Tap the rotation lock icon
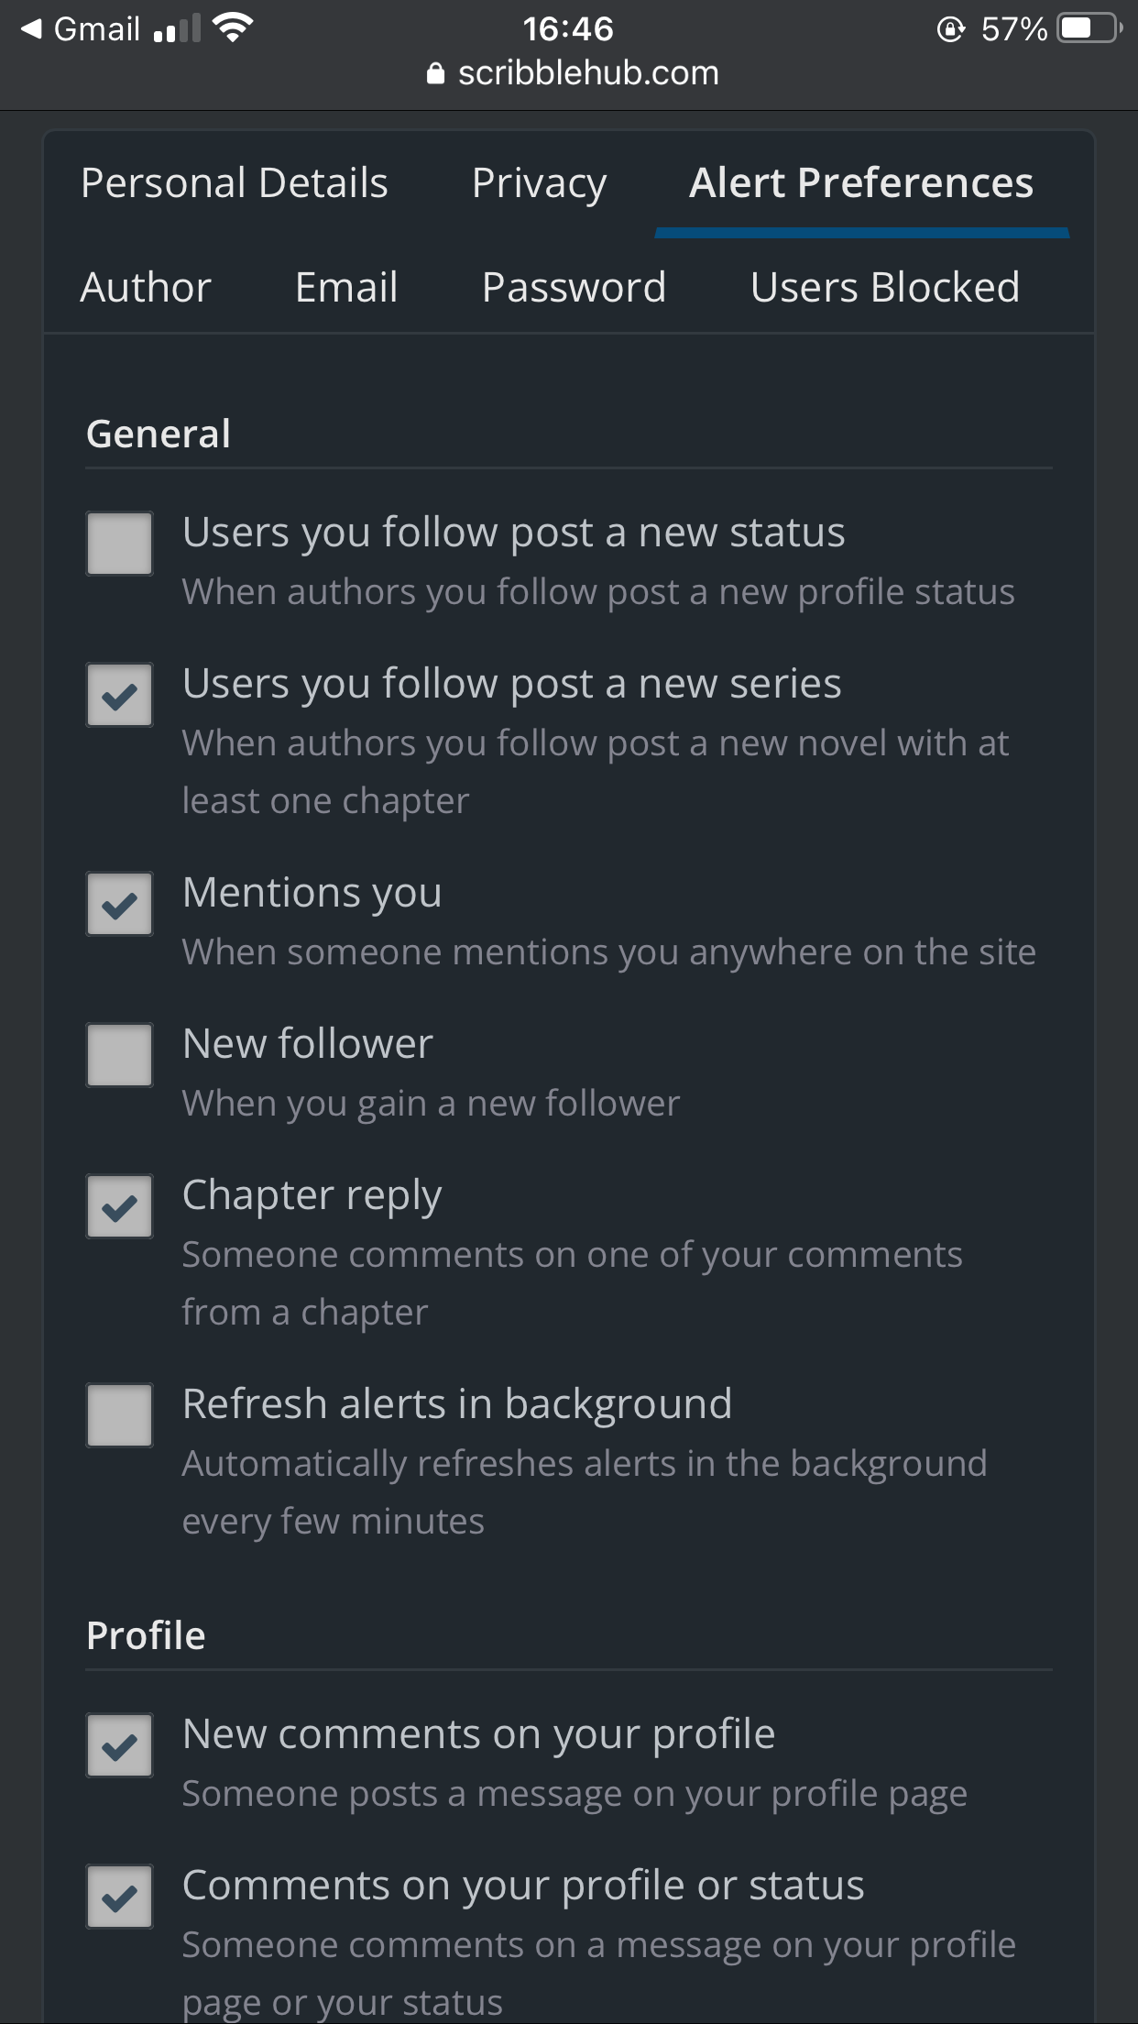 point(950,29)
